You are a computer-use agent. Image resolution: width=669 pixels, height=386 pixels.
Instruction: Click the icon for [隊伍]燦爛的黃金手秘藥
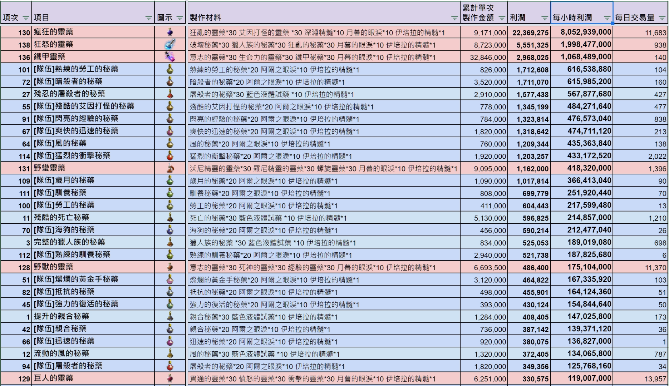170,279
